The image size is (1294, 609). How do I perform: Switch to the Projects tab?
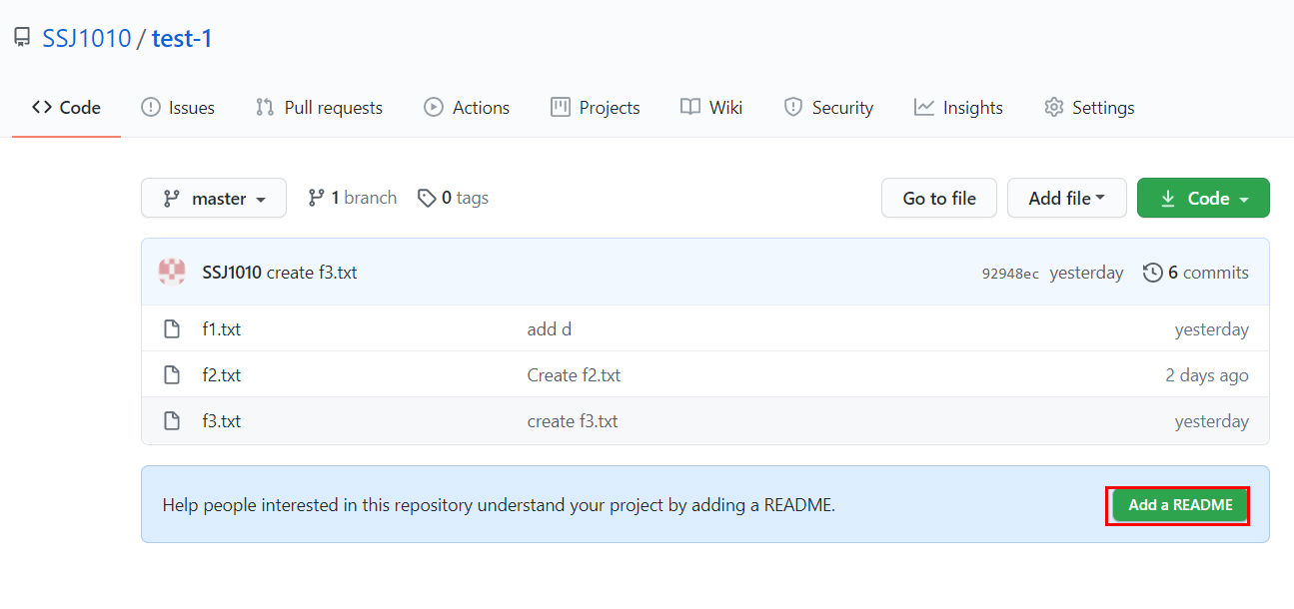pyautogui.click(x=596, y=108)
